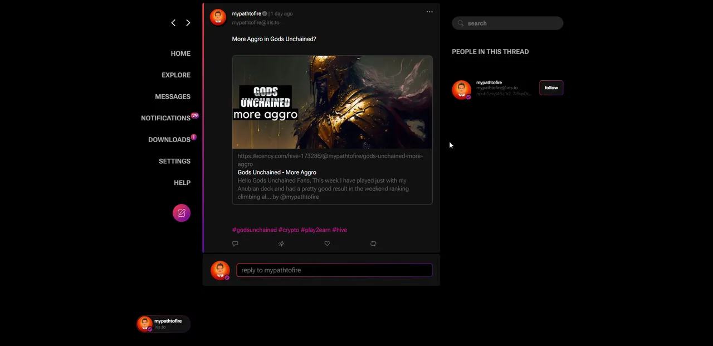Click mypathtofire@iris.to under the post author
Viewport: 713px width, 346px height.
point(256,23)
